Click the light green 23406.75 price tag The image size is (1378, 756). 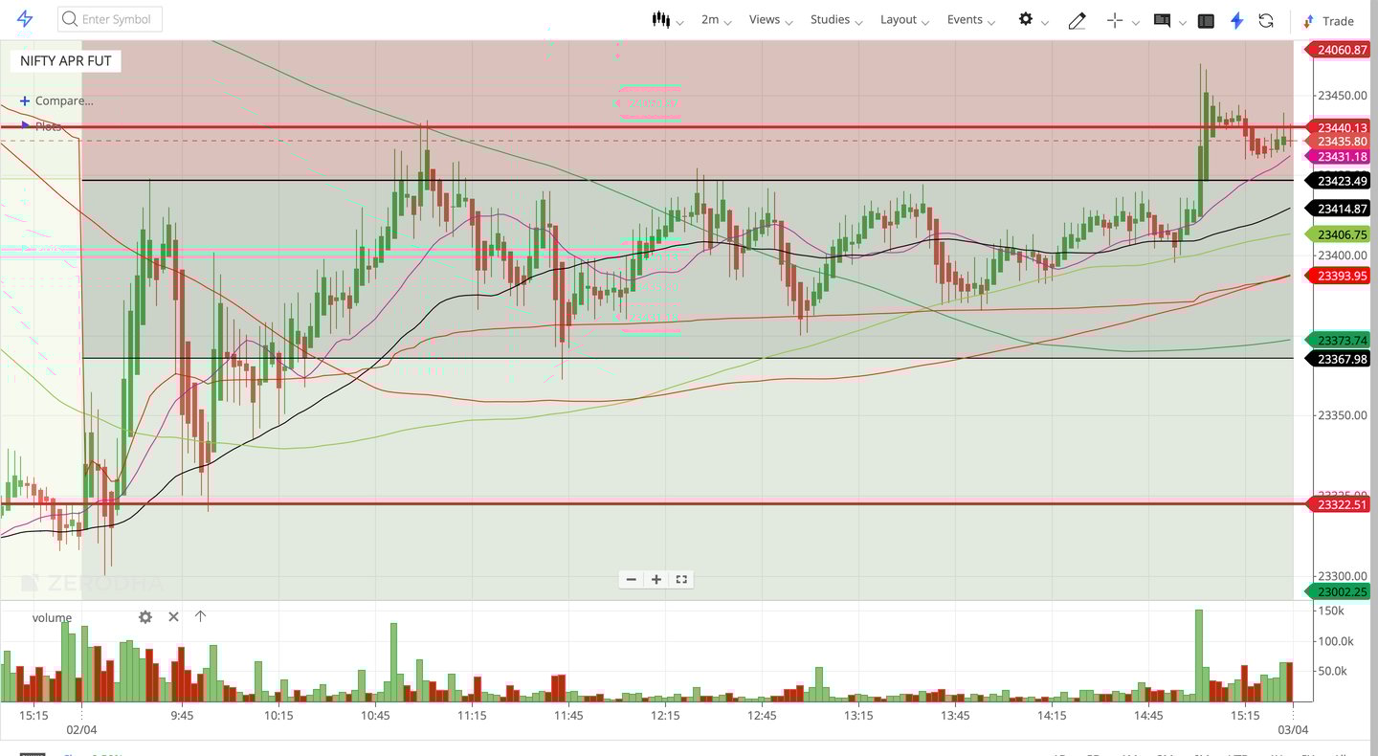pyautogui.click(x=1338, y=234)
